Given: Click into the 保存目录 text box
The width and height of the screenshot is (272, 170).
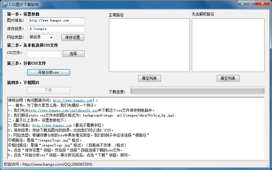Looking at the screenshot, I should pos(56,29).
